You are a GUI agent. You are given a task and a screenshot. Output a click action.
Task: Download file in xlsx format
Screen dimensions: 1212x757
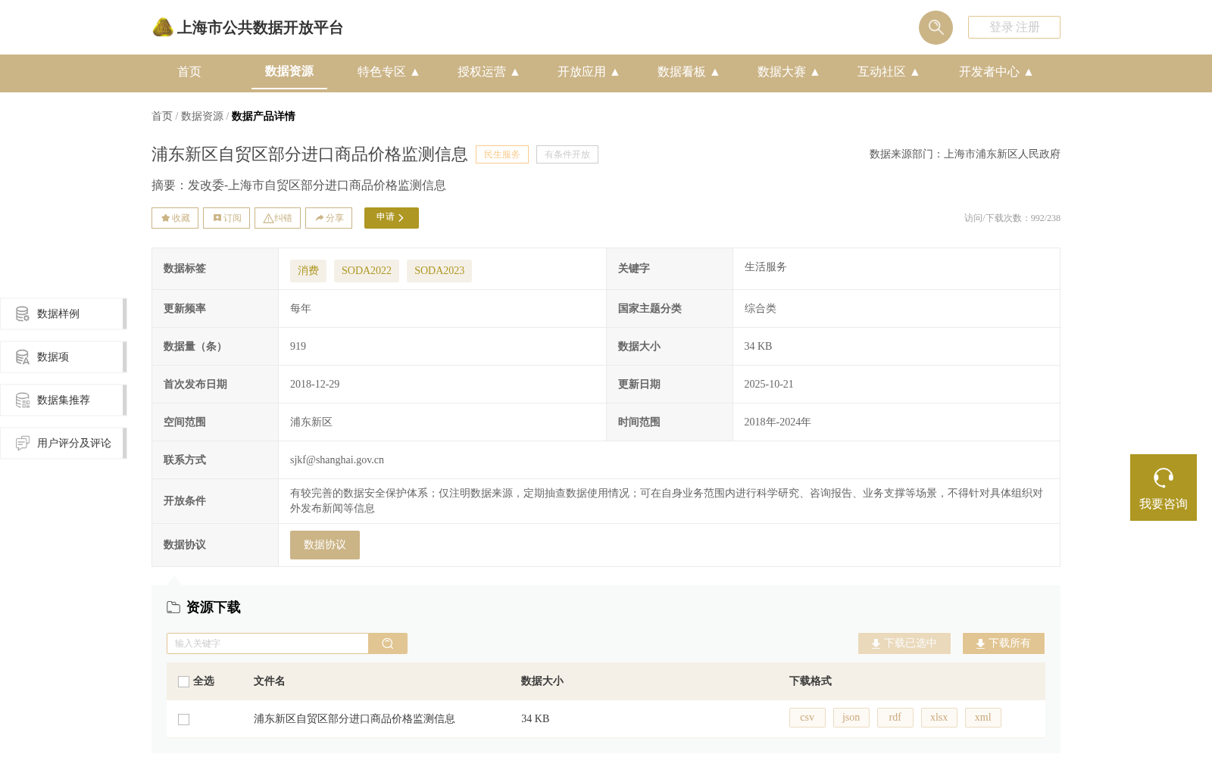coord(939,718)
